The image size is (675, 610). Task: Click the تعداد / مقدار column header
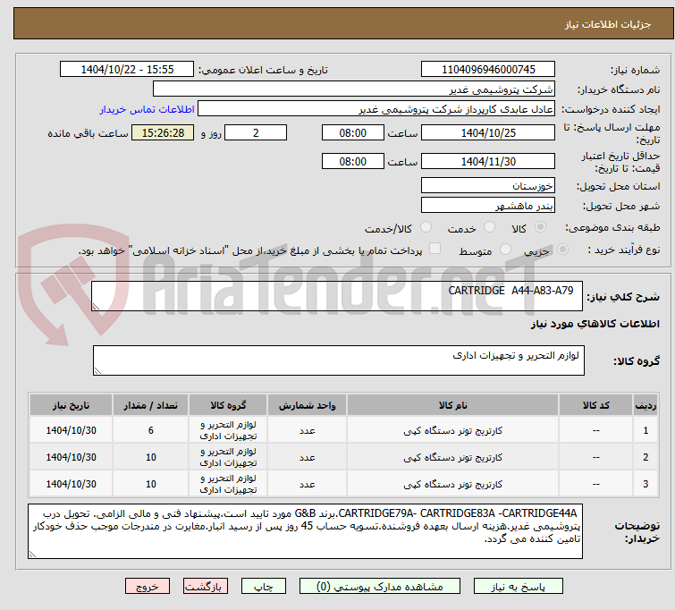click(151, 405)
